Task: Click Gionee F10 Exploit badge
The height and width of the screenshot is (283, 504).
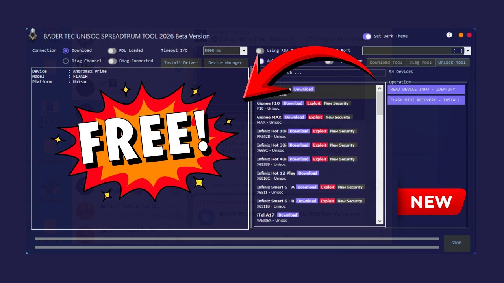Action: [x=314, y=103]
